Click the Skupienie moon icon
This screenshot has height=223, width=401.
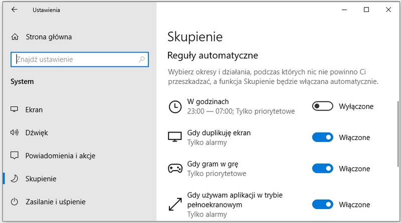click(15, 178)
